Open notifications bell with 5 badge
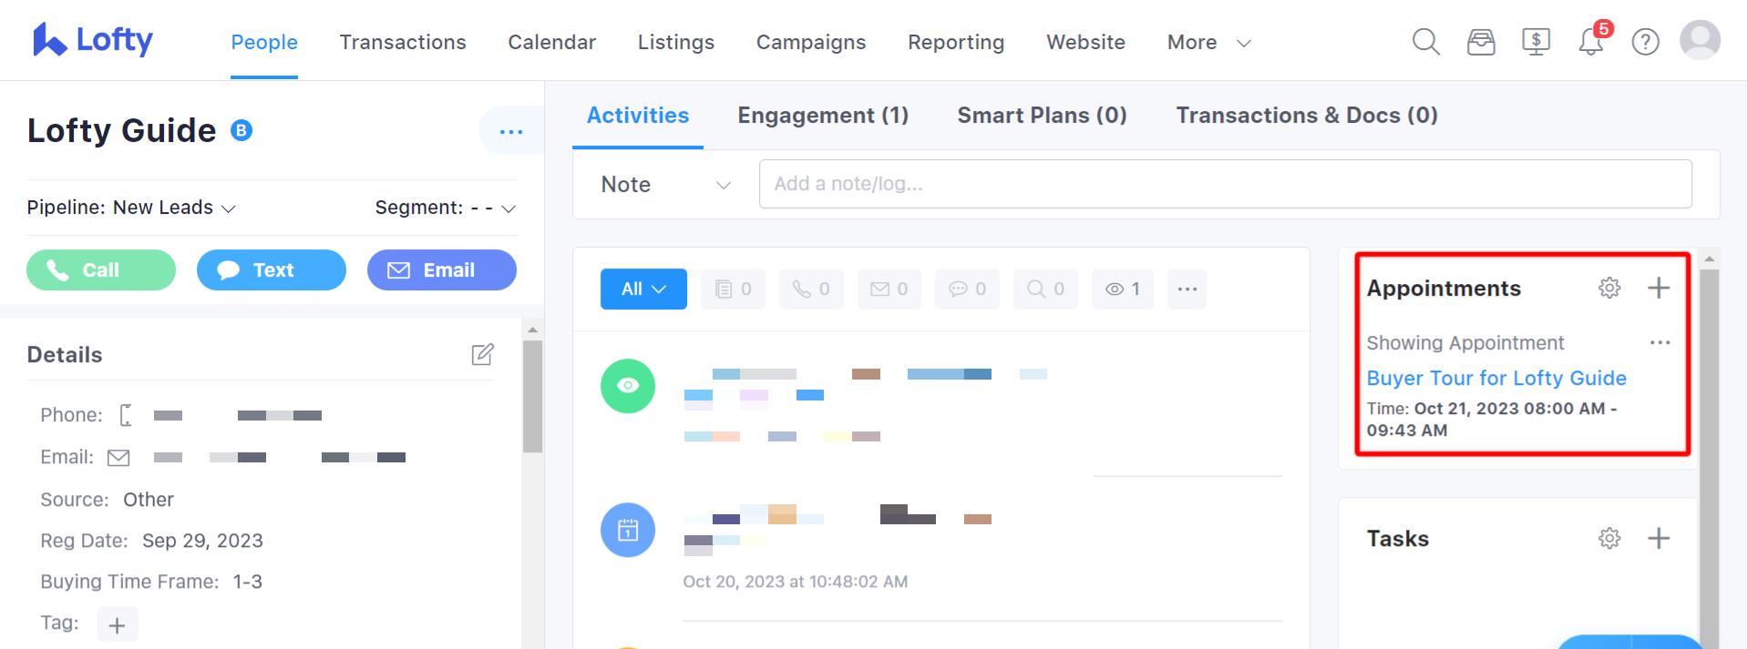The image size is (1747, 649). [1592, 40]
